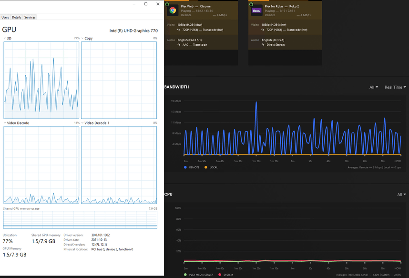Image resolution: width=409 pixels, height=278 pixels.
Task: Click the Intel(R) UHD Graphics 770 label
Action: coord(133,31)
